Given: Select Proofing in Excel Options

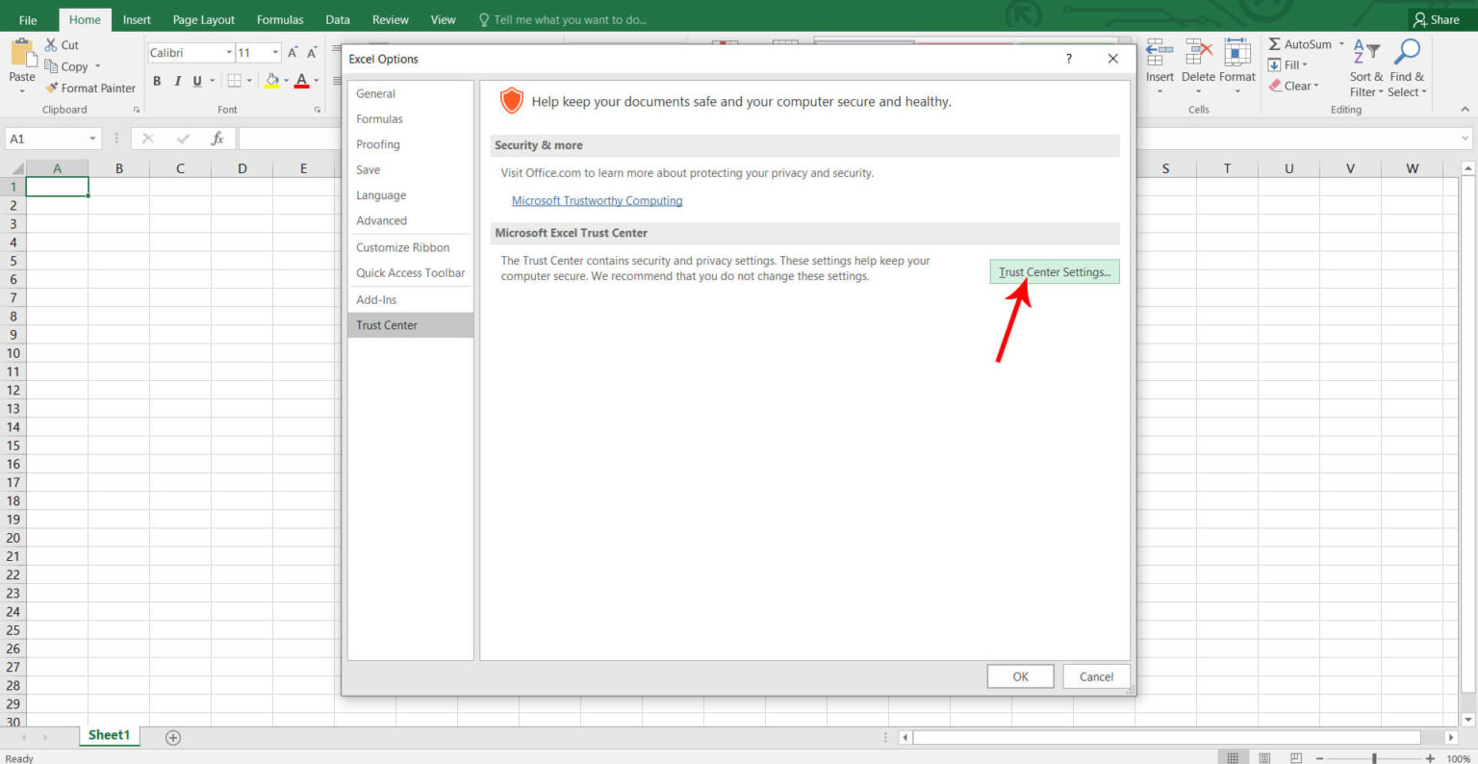Looking at the screenshot, I should 410,144.
